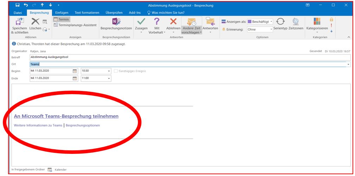
Task: Set high importance with red exclamation
Action: coord(331,25)
